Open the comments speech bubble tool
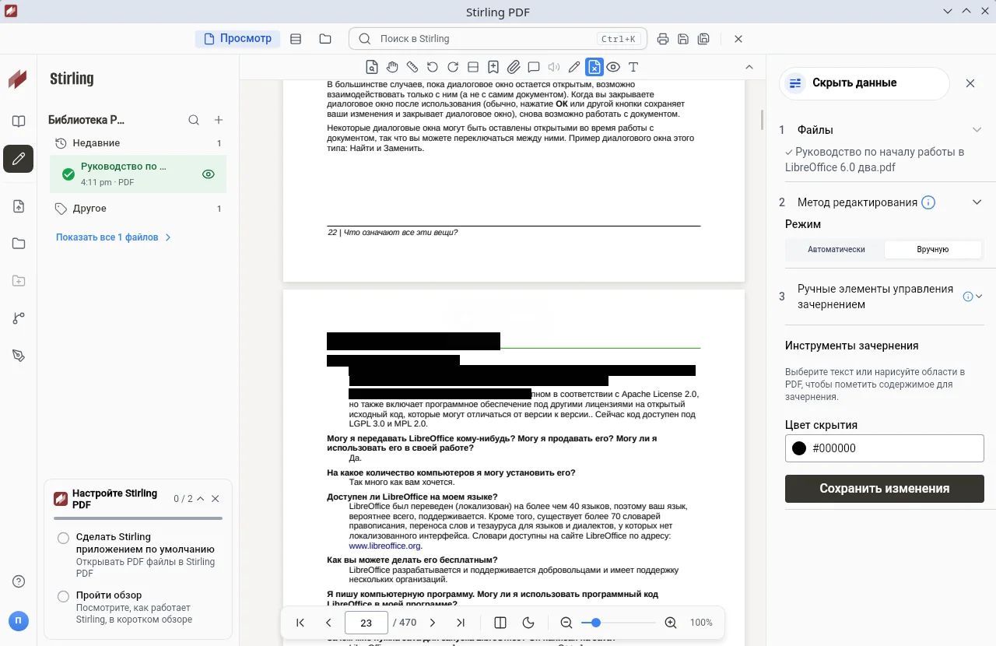The image size is (996, 646). (x=534, y=67)
